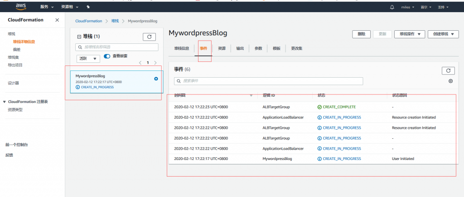Open events table settings gear

pos(450,81)
